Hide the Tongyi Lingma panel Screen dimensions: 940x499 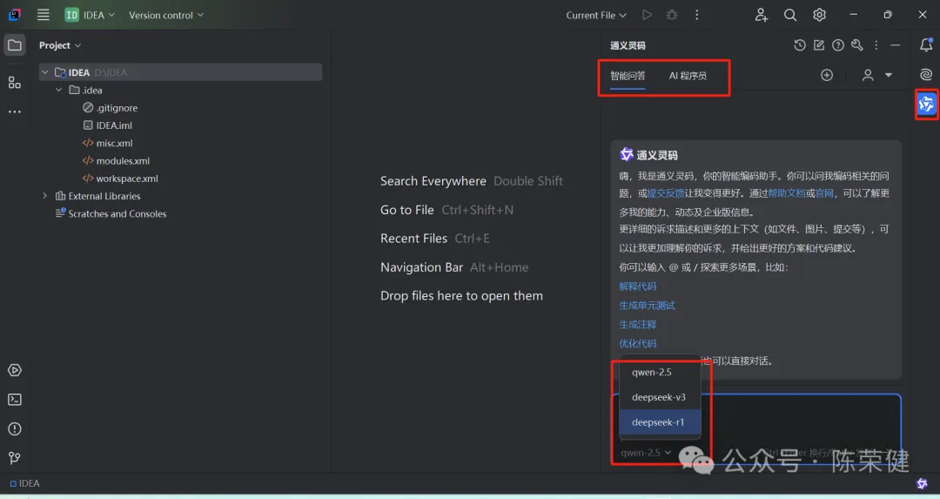click(x=895, y=45)
